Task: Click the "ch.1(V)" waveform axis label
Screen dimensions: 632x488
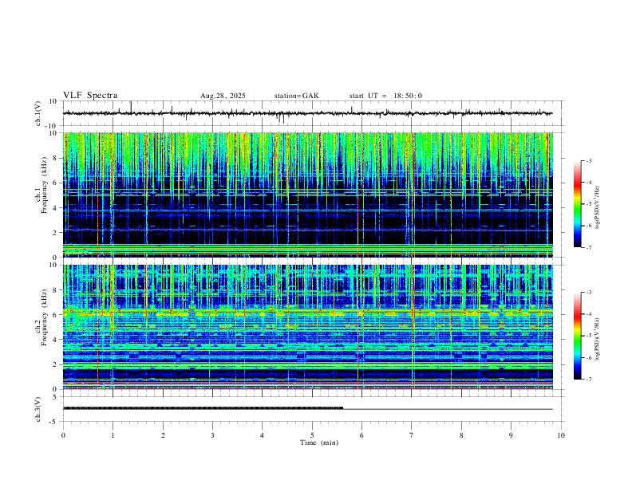Action: coord(38,113)
